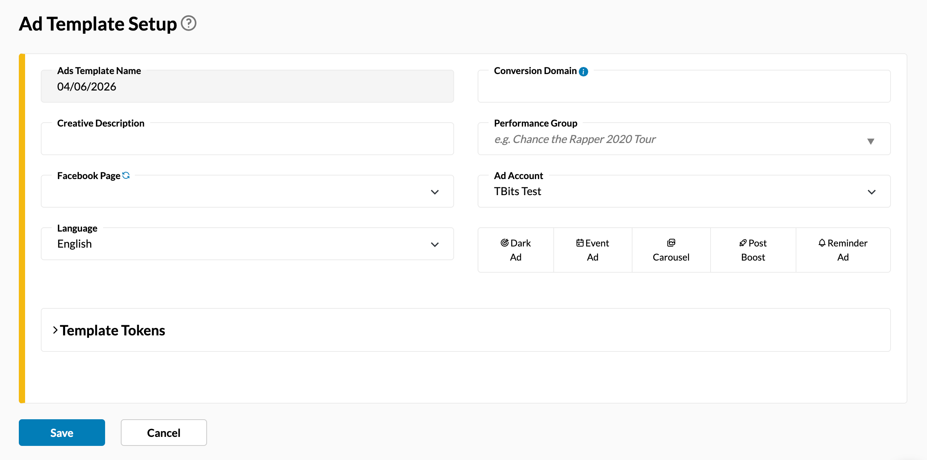The width and height of the screenshot is (927, 460).
Task: Refresh the Facebook Page list icon
Action: 126,175
